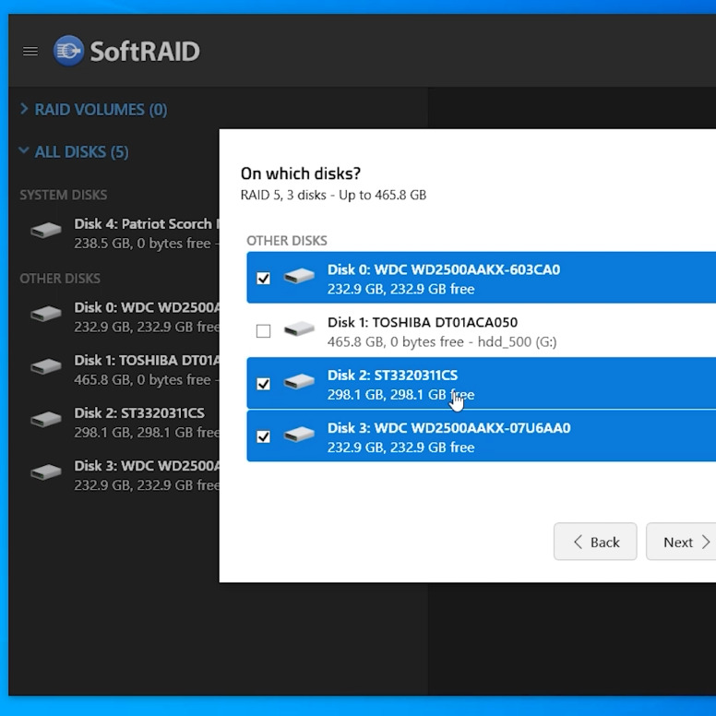Click text Disk 1: TOSHIBA DT01ACA050
This screenshot has height=716, width=716.
pyautogui.click(x=423, y=322)
